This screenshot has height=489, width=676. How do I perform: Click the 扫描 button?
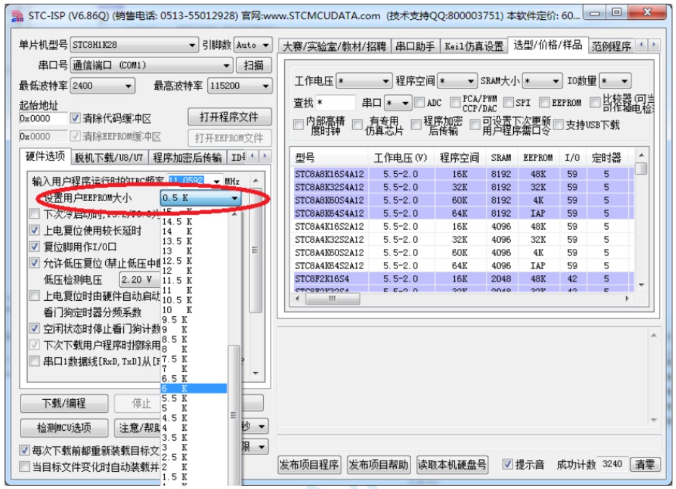pyautogui.click(x=254, y=66)
